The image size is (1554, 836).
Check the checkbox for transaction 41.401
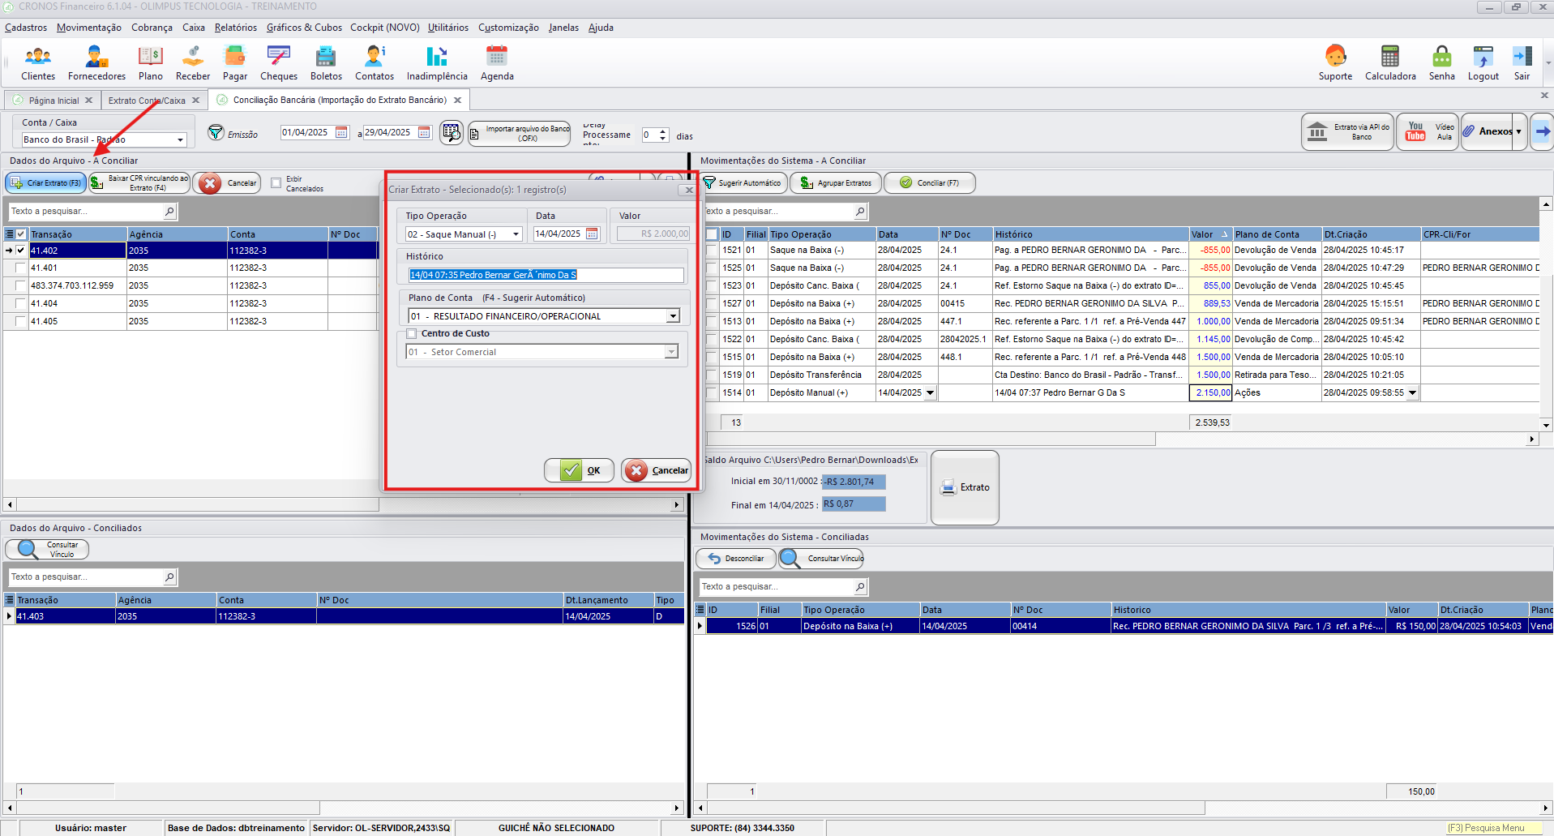coord(21,268)
